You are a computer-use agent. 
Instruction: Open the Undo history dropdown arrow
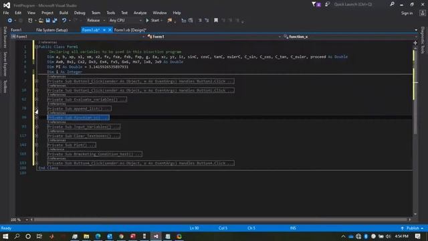pos(70,21)
